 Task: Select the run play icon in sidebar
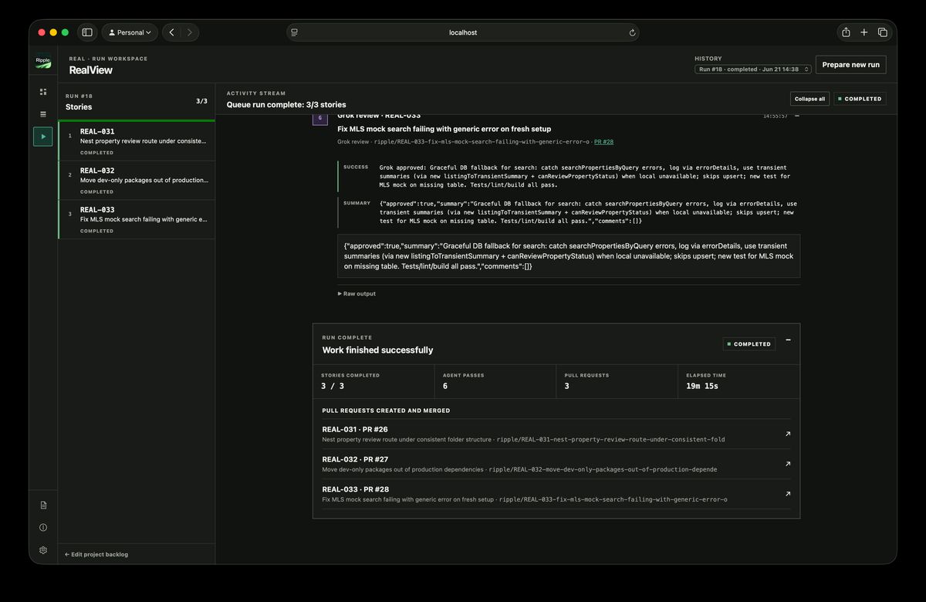click(43, 137)
